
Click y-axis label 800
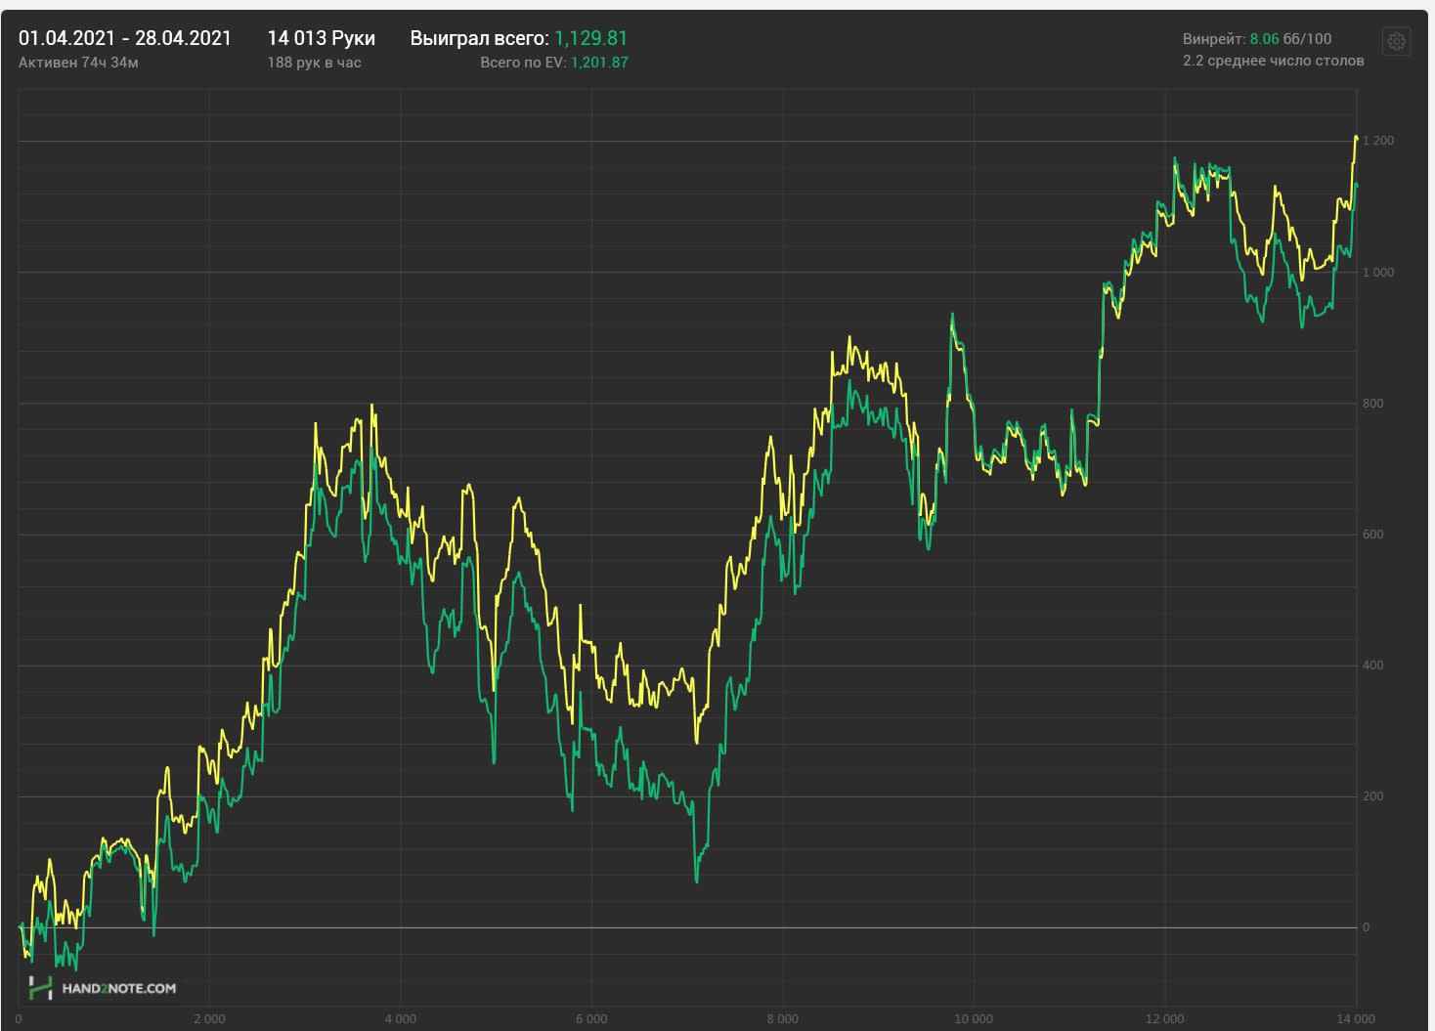click(1373, 403)
